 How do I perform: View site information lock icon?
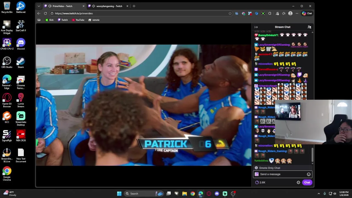coord(52,13)
